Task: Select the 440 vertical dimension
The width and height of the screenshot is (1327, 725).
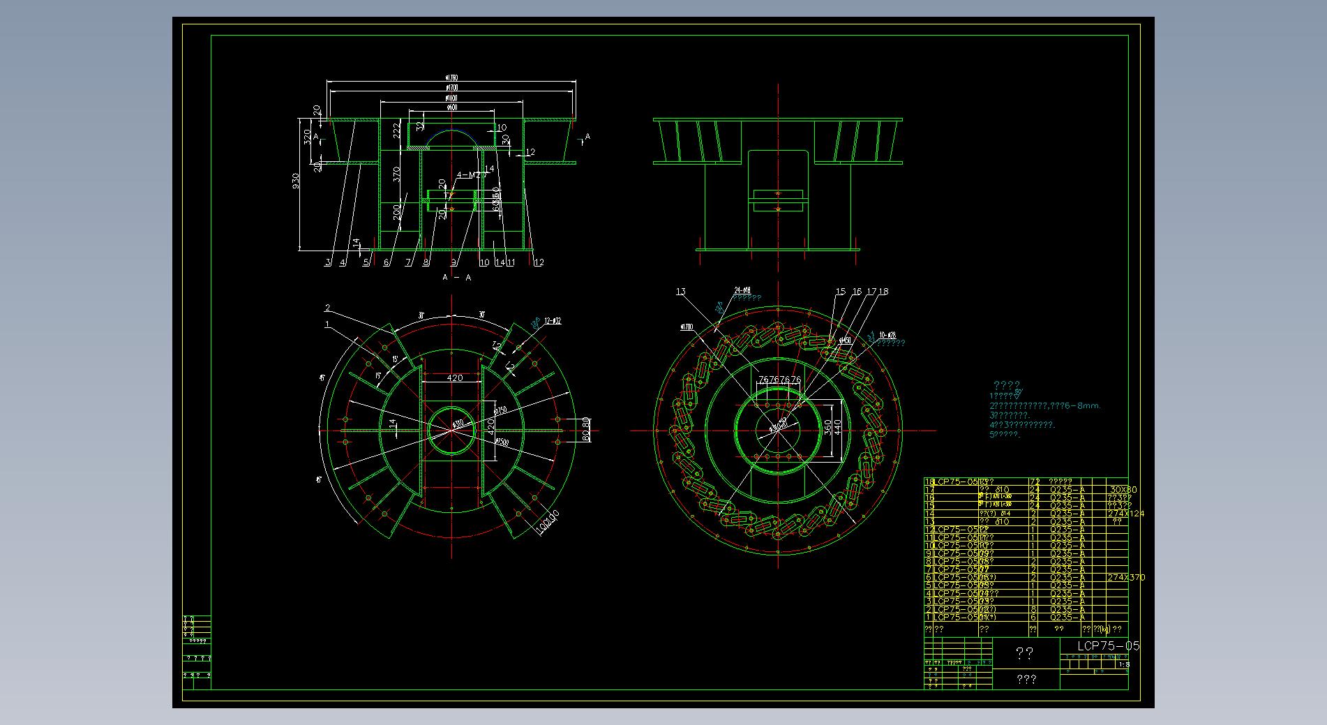Action: tap(838, 427)
